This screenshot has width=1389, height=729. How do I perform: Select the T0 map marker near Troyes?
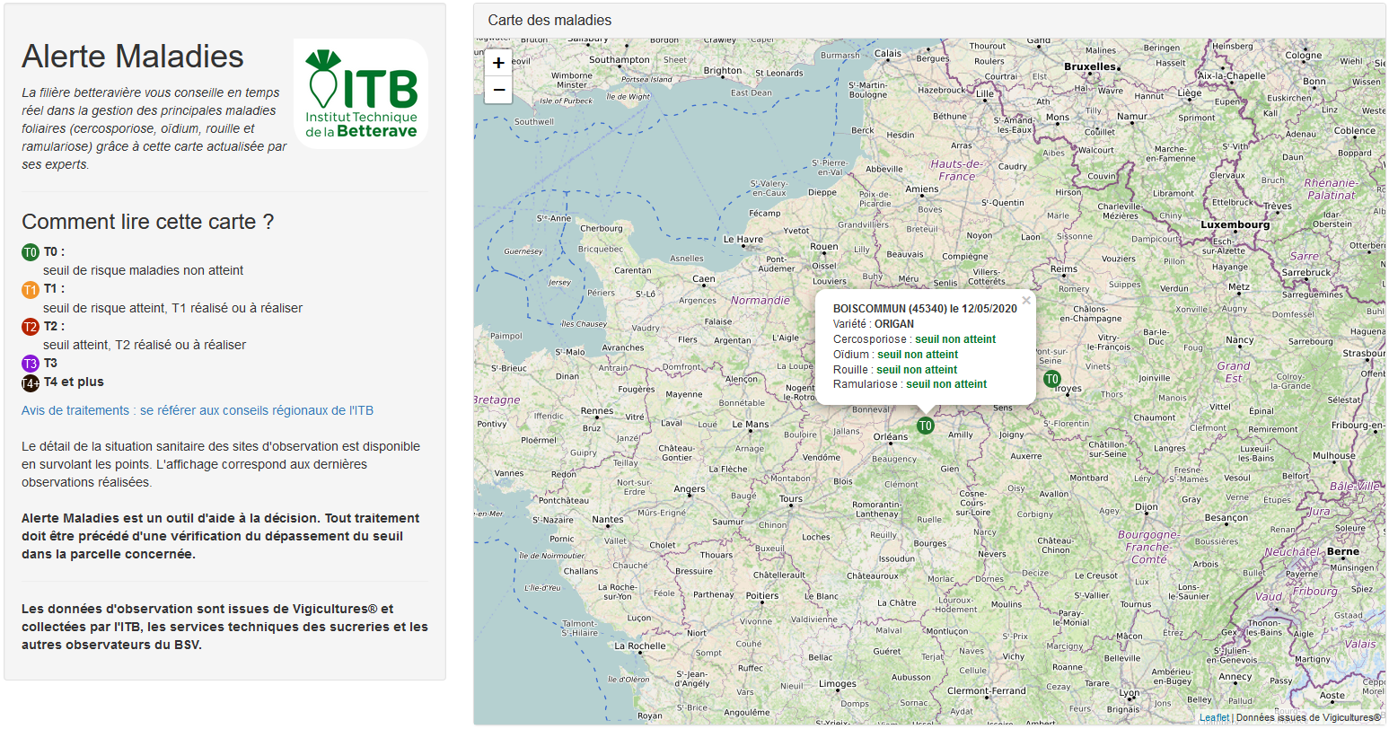coord(1052,379)
